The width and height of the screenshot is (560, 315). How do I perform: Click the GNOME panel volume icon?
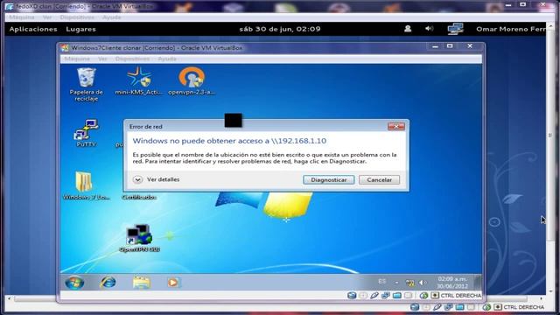coord(430,29)
